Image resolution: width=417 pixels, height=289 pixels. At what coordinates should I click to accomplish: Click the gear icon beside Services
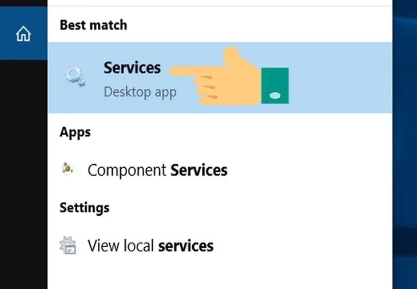pos(76,77)
